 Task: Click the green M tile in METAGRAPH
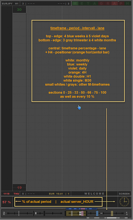tap(75, 4)
